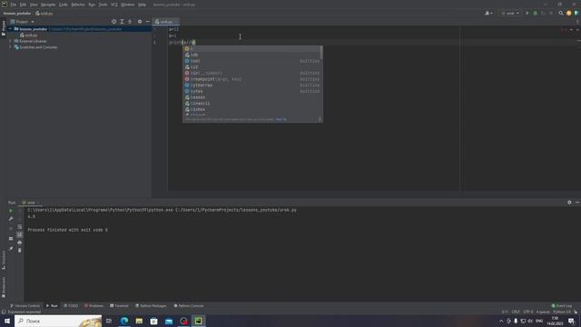Switch to the Terminal tool tab

coord(119,306)
